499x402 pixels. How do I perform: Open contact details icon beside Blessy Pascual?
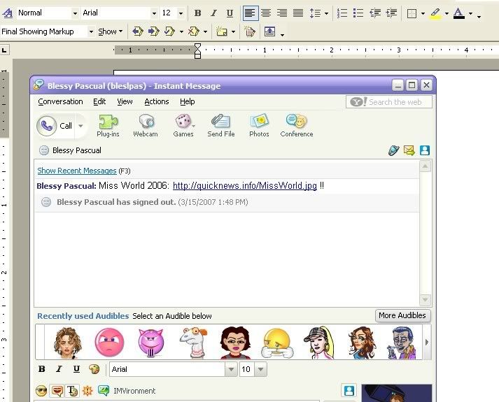coord(425,150)
